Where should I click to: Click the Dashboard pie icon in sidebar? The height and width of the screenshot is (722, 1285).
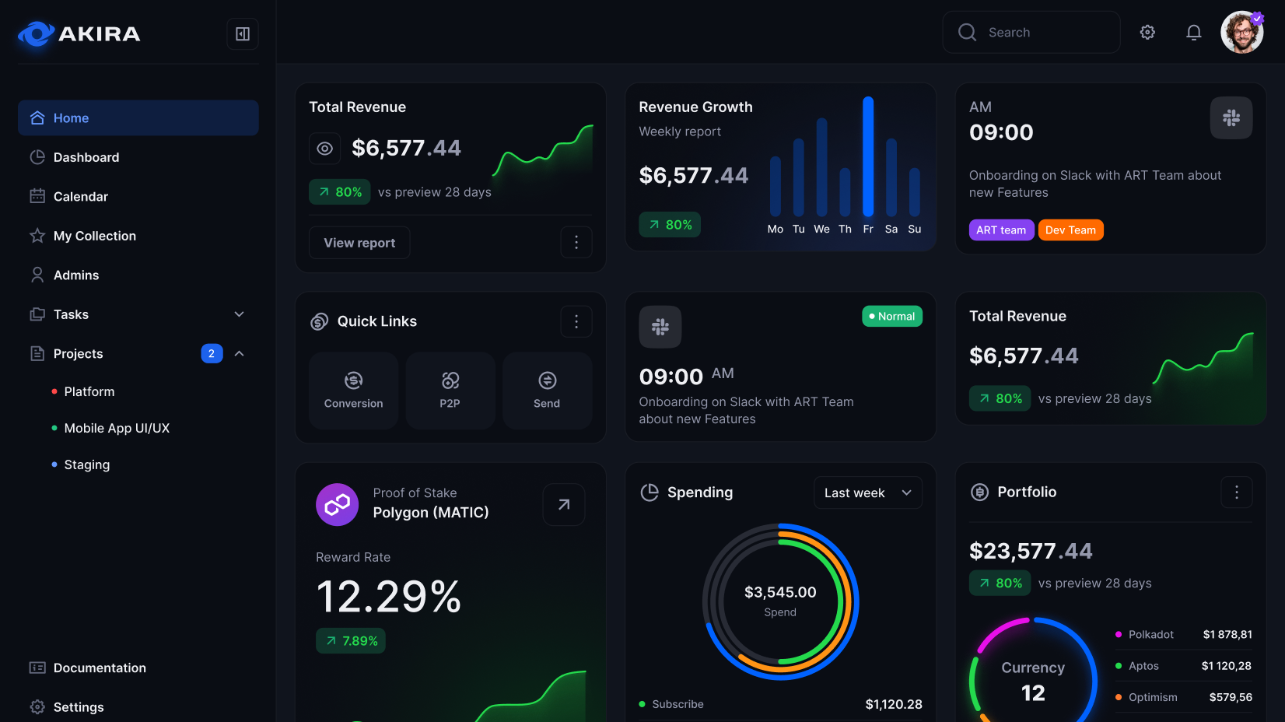pos(37,157)
